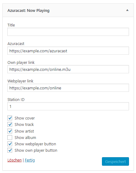The height and width of the screenshot is (173, 136).
Task: Focus the empty Title input field
Action: (x=68, y=32)
